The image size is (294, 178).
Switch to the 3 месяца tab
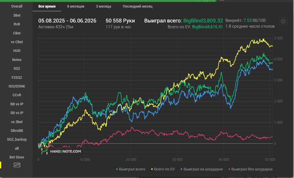103,6
